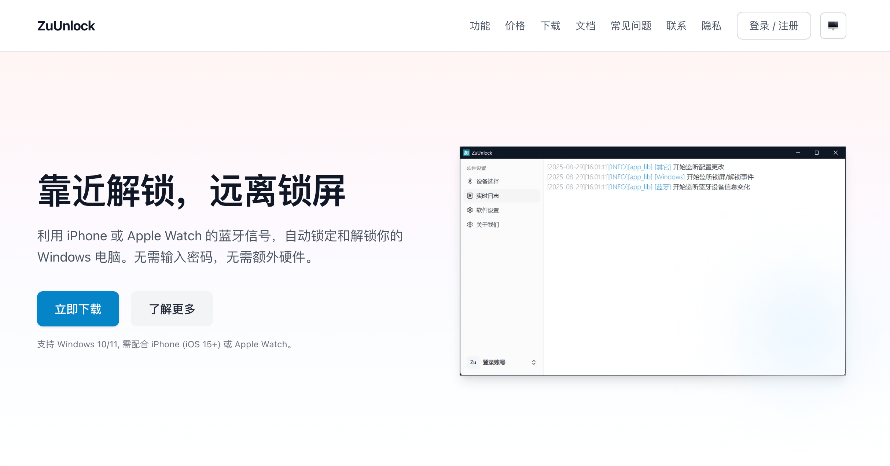Open 关于我们 from the sidebar icon

[x=470, y=224]
